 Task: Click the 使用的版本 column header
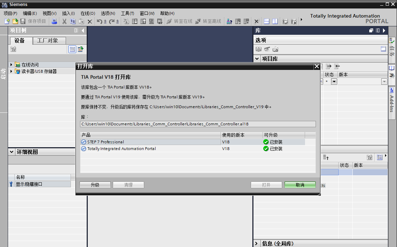[x=242, y=135]
